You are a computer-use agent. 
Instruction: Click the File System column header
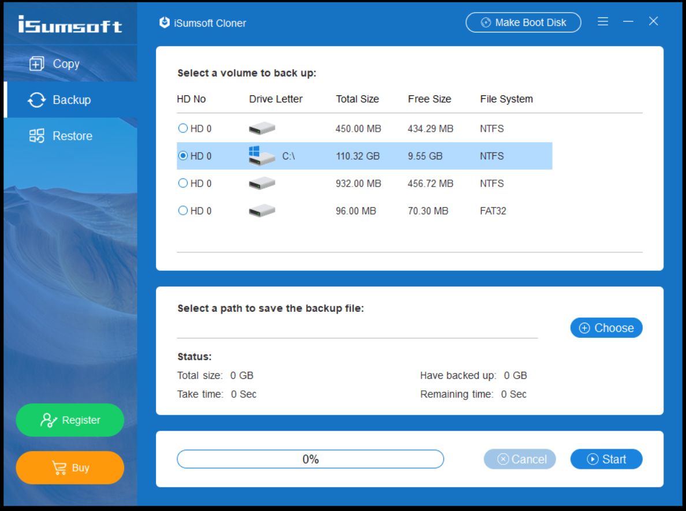click(x=506, y=99)
